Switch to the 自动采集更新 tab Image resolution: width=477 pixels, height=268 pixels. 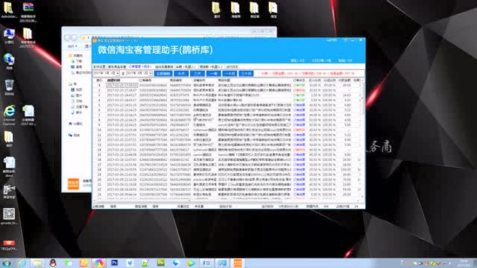click(x=164, y=66)
